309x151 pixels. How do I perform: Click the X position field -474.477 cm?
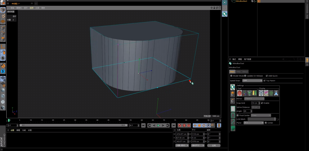[182, 134]
